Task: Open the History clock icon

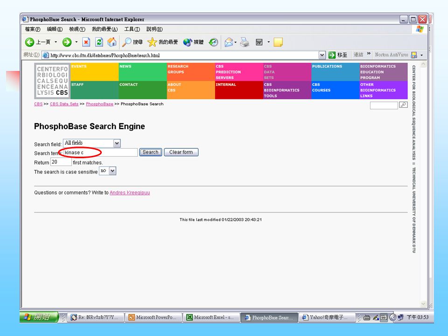Action: pyautogui.click(x=213, y=42)
